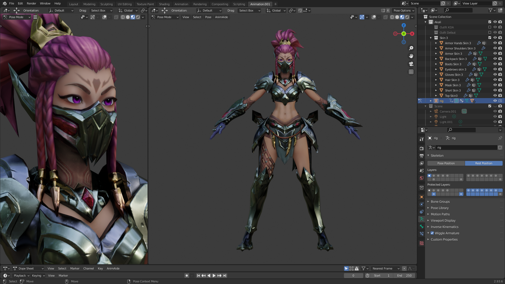Viewport: 505px width, 284px height.
Task: Switch to the Shading workspace tab
Action: tap(164, 4)
